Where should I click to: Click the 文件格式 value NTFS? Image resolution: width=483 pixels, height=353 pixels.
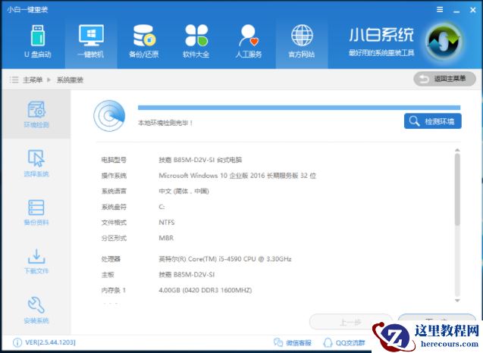[x=167, y=222]
